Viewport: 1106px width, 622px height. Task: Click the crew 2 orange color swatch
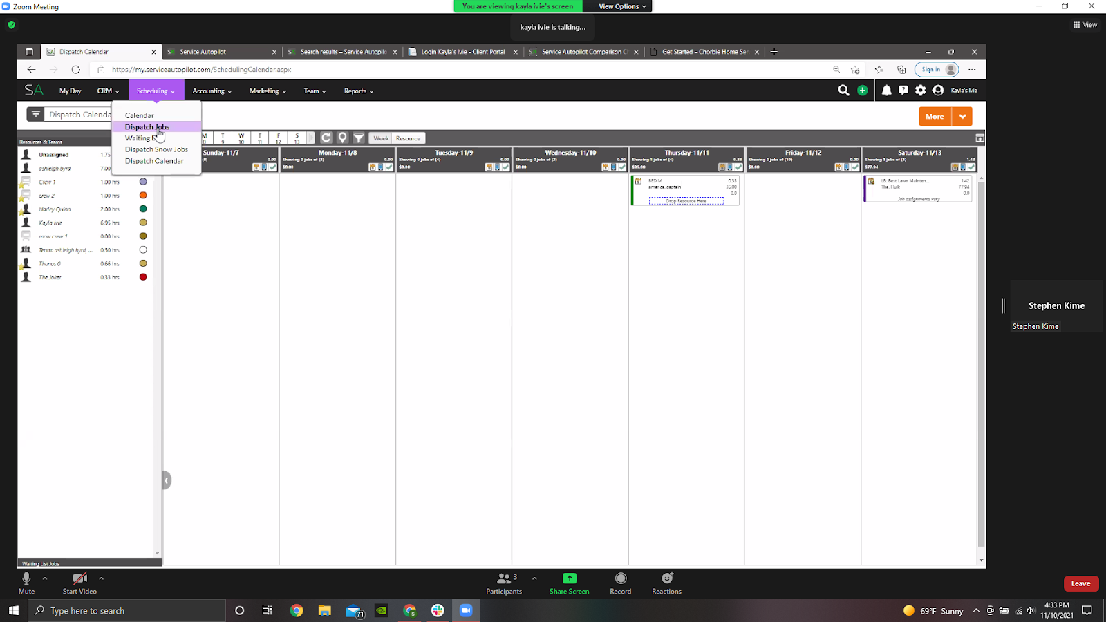(143, 196)
